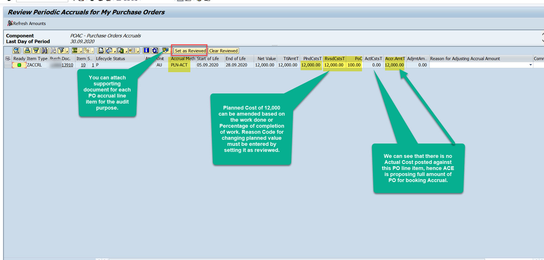Select the ZACCRL row selector box
Viewport: 544px width, 260px height.
click(x=8, y=65)
